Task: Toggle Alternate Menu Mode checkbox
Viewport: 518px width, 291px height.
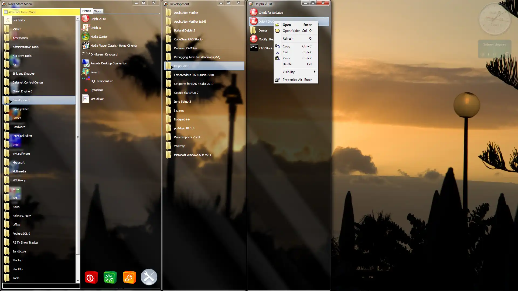Action: pyautogui.click(x=6, y=12)
